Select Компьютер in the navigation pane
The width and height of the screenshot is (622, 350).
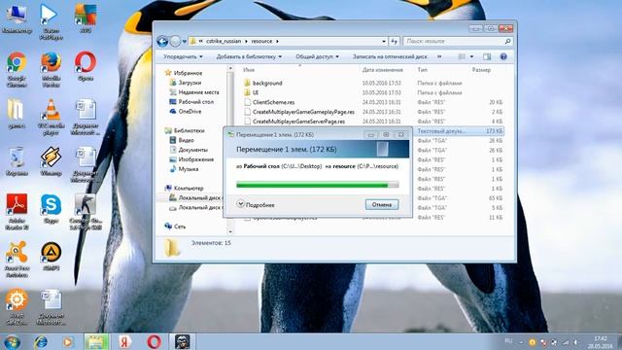pos(184,188)
